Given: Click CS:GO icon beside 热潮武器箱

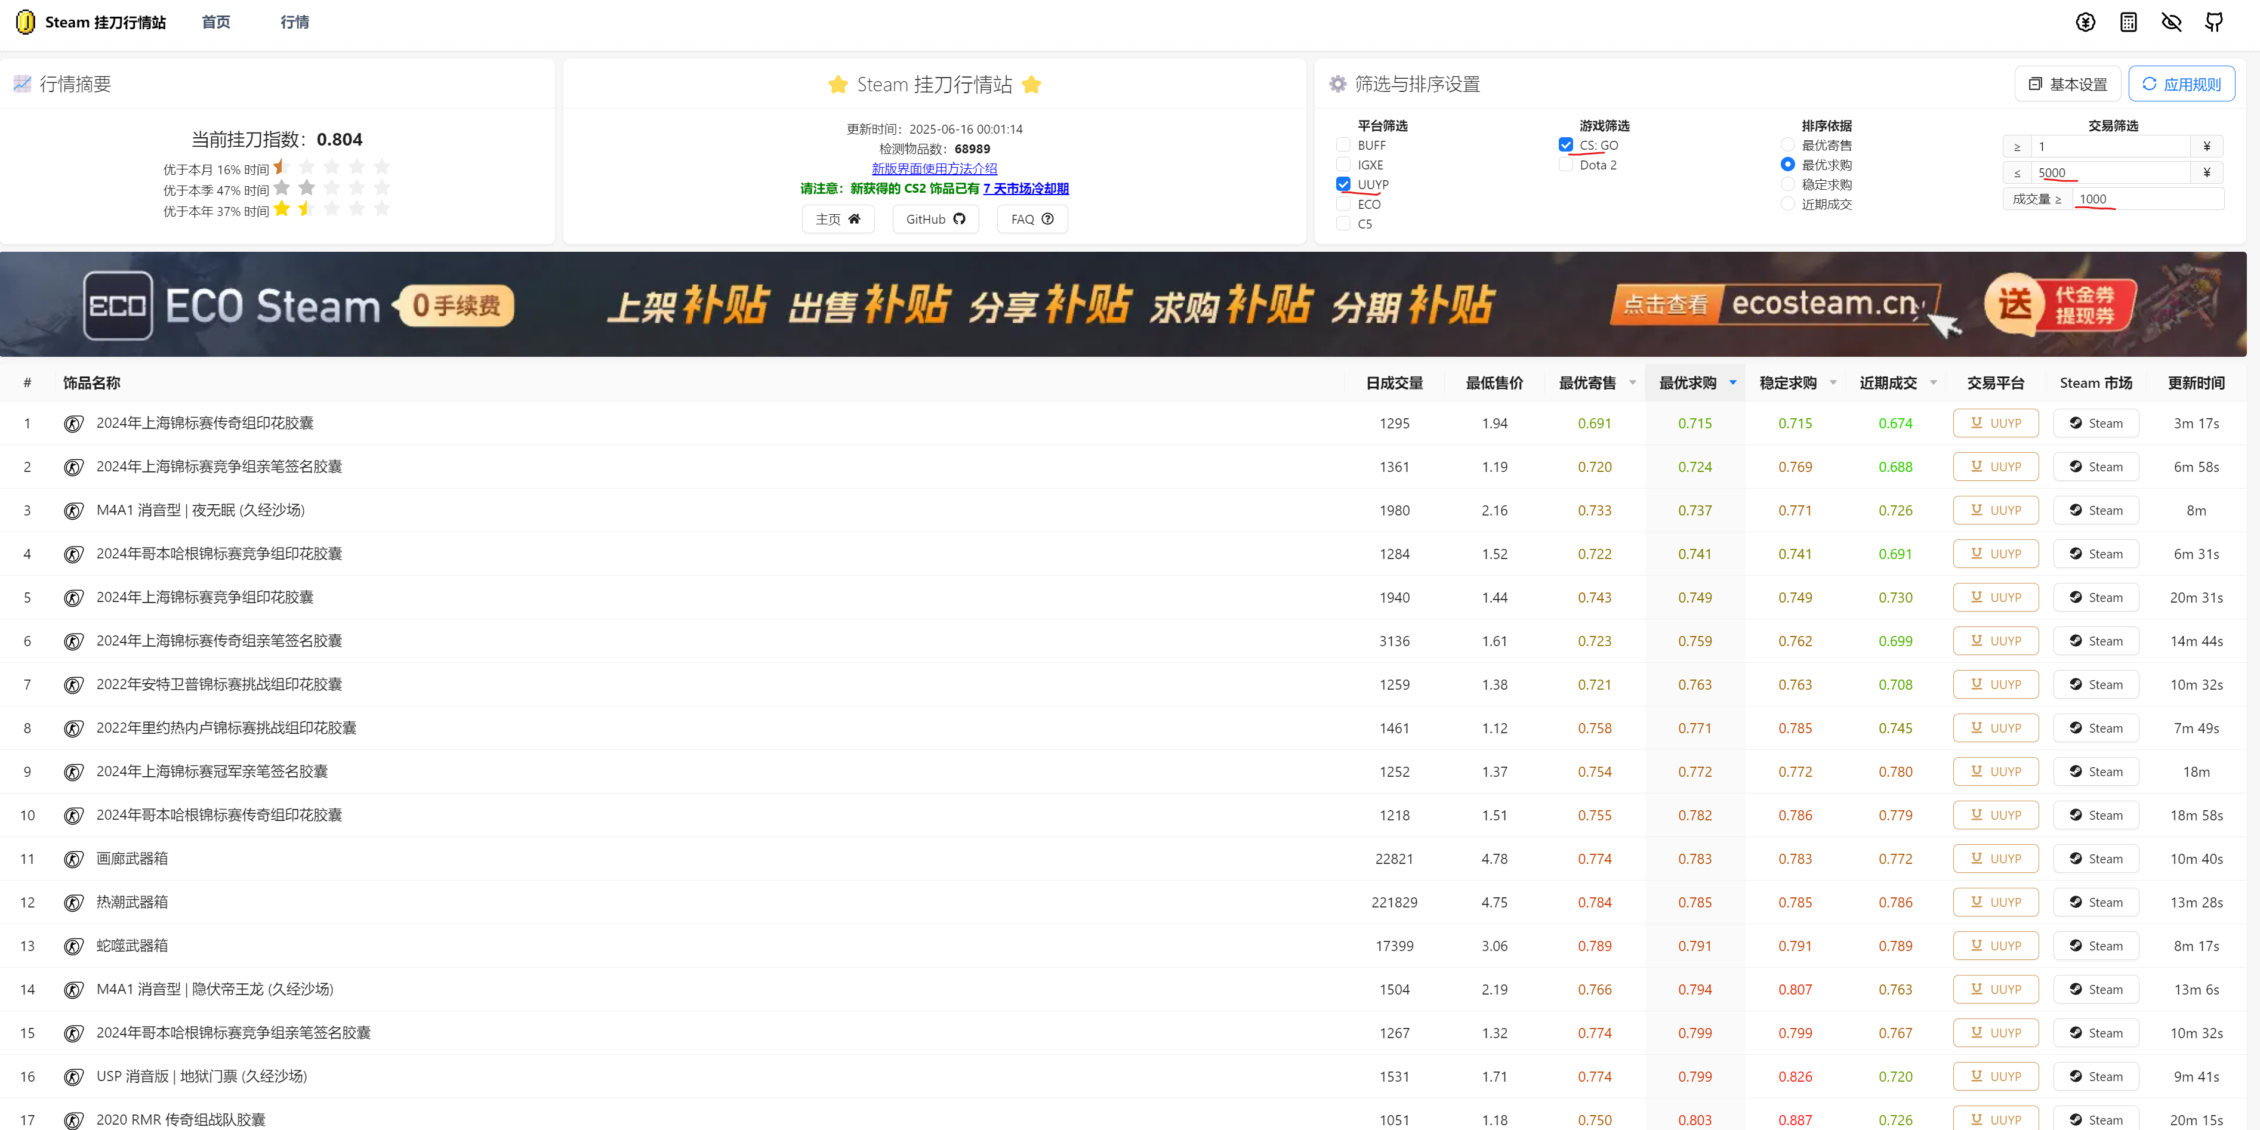Looking at the screenshot, I should coord(73,903).
